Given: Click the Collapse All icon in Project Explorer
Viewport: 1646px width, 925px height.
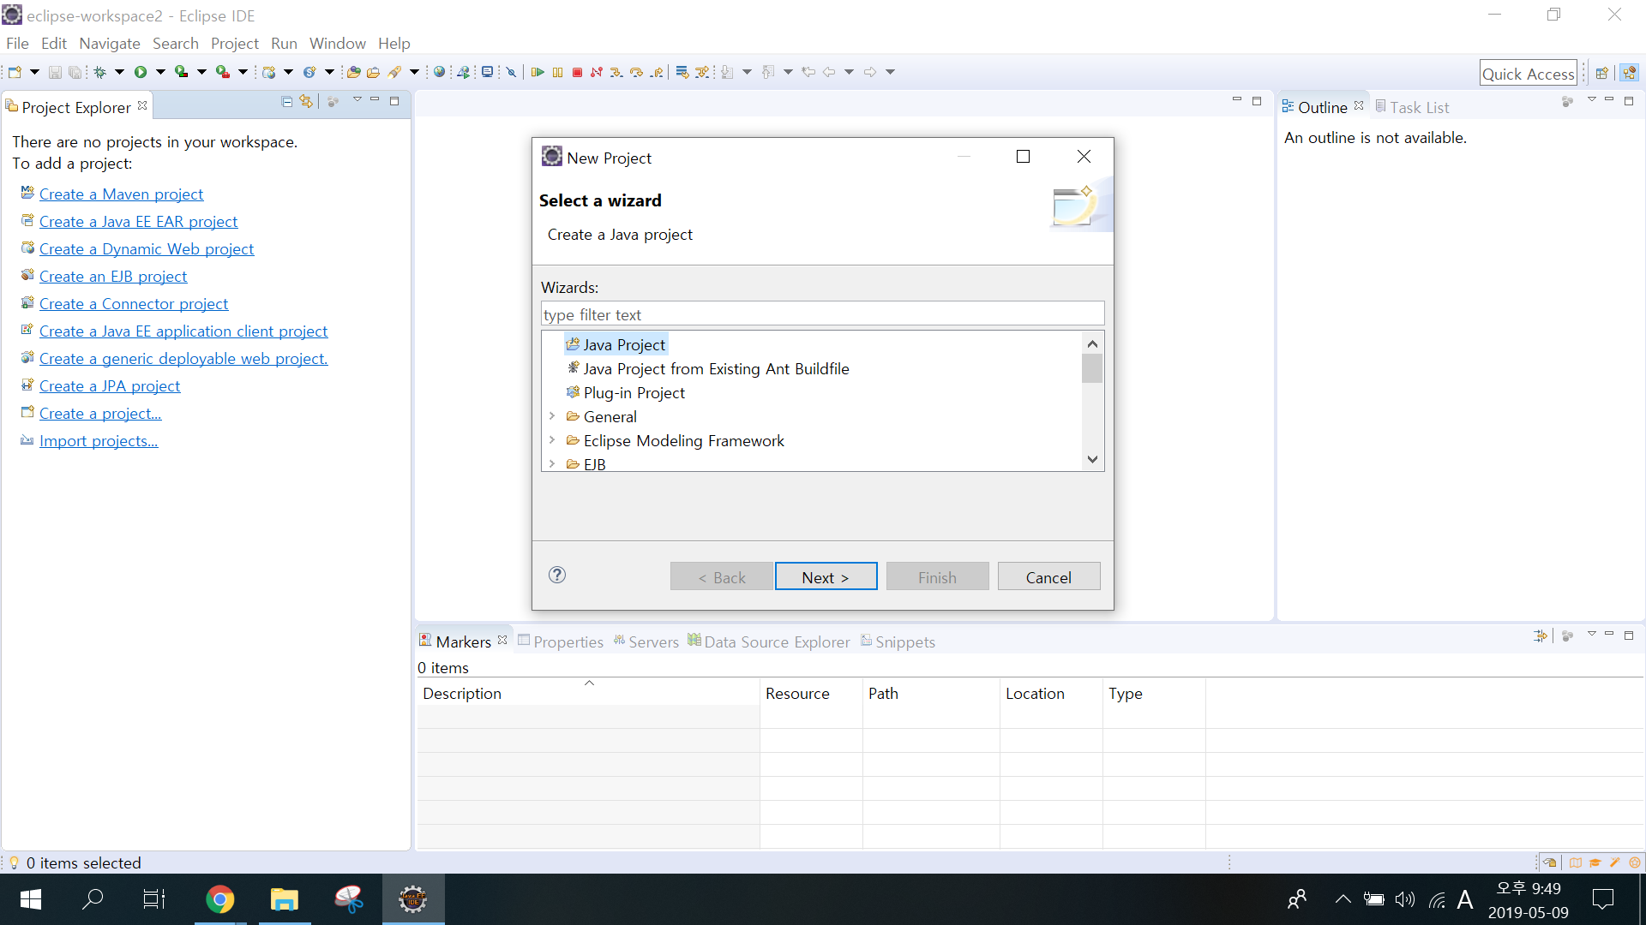Looking at the screenshot, I should click(x=287, y=102).
